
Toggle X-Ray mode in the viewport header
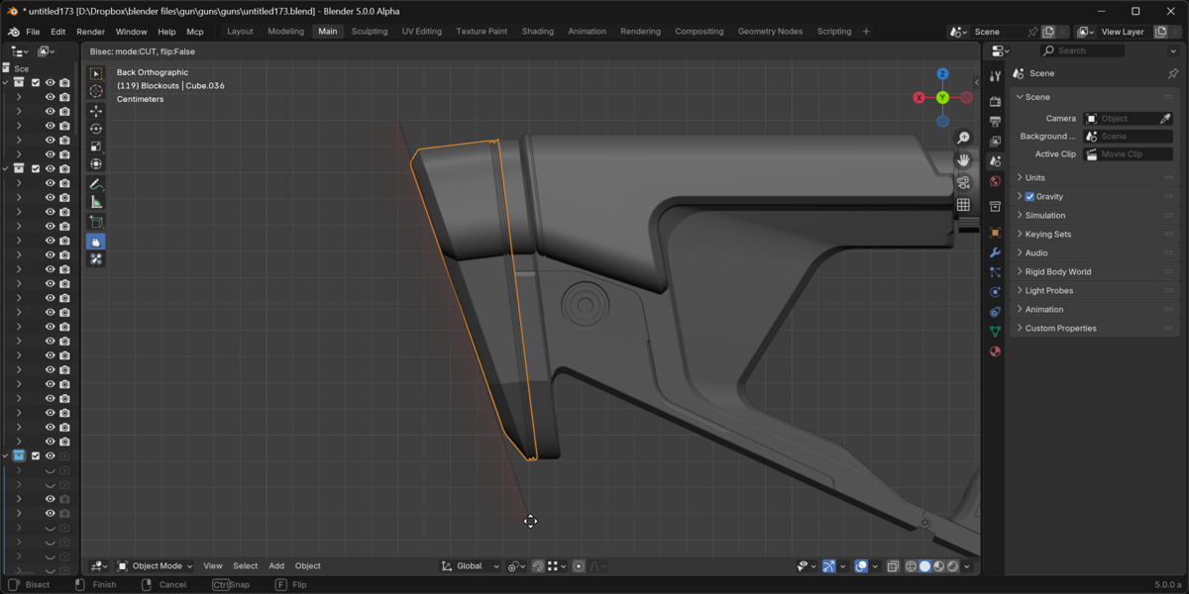click(x=891, y=565)
